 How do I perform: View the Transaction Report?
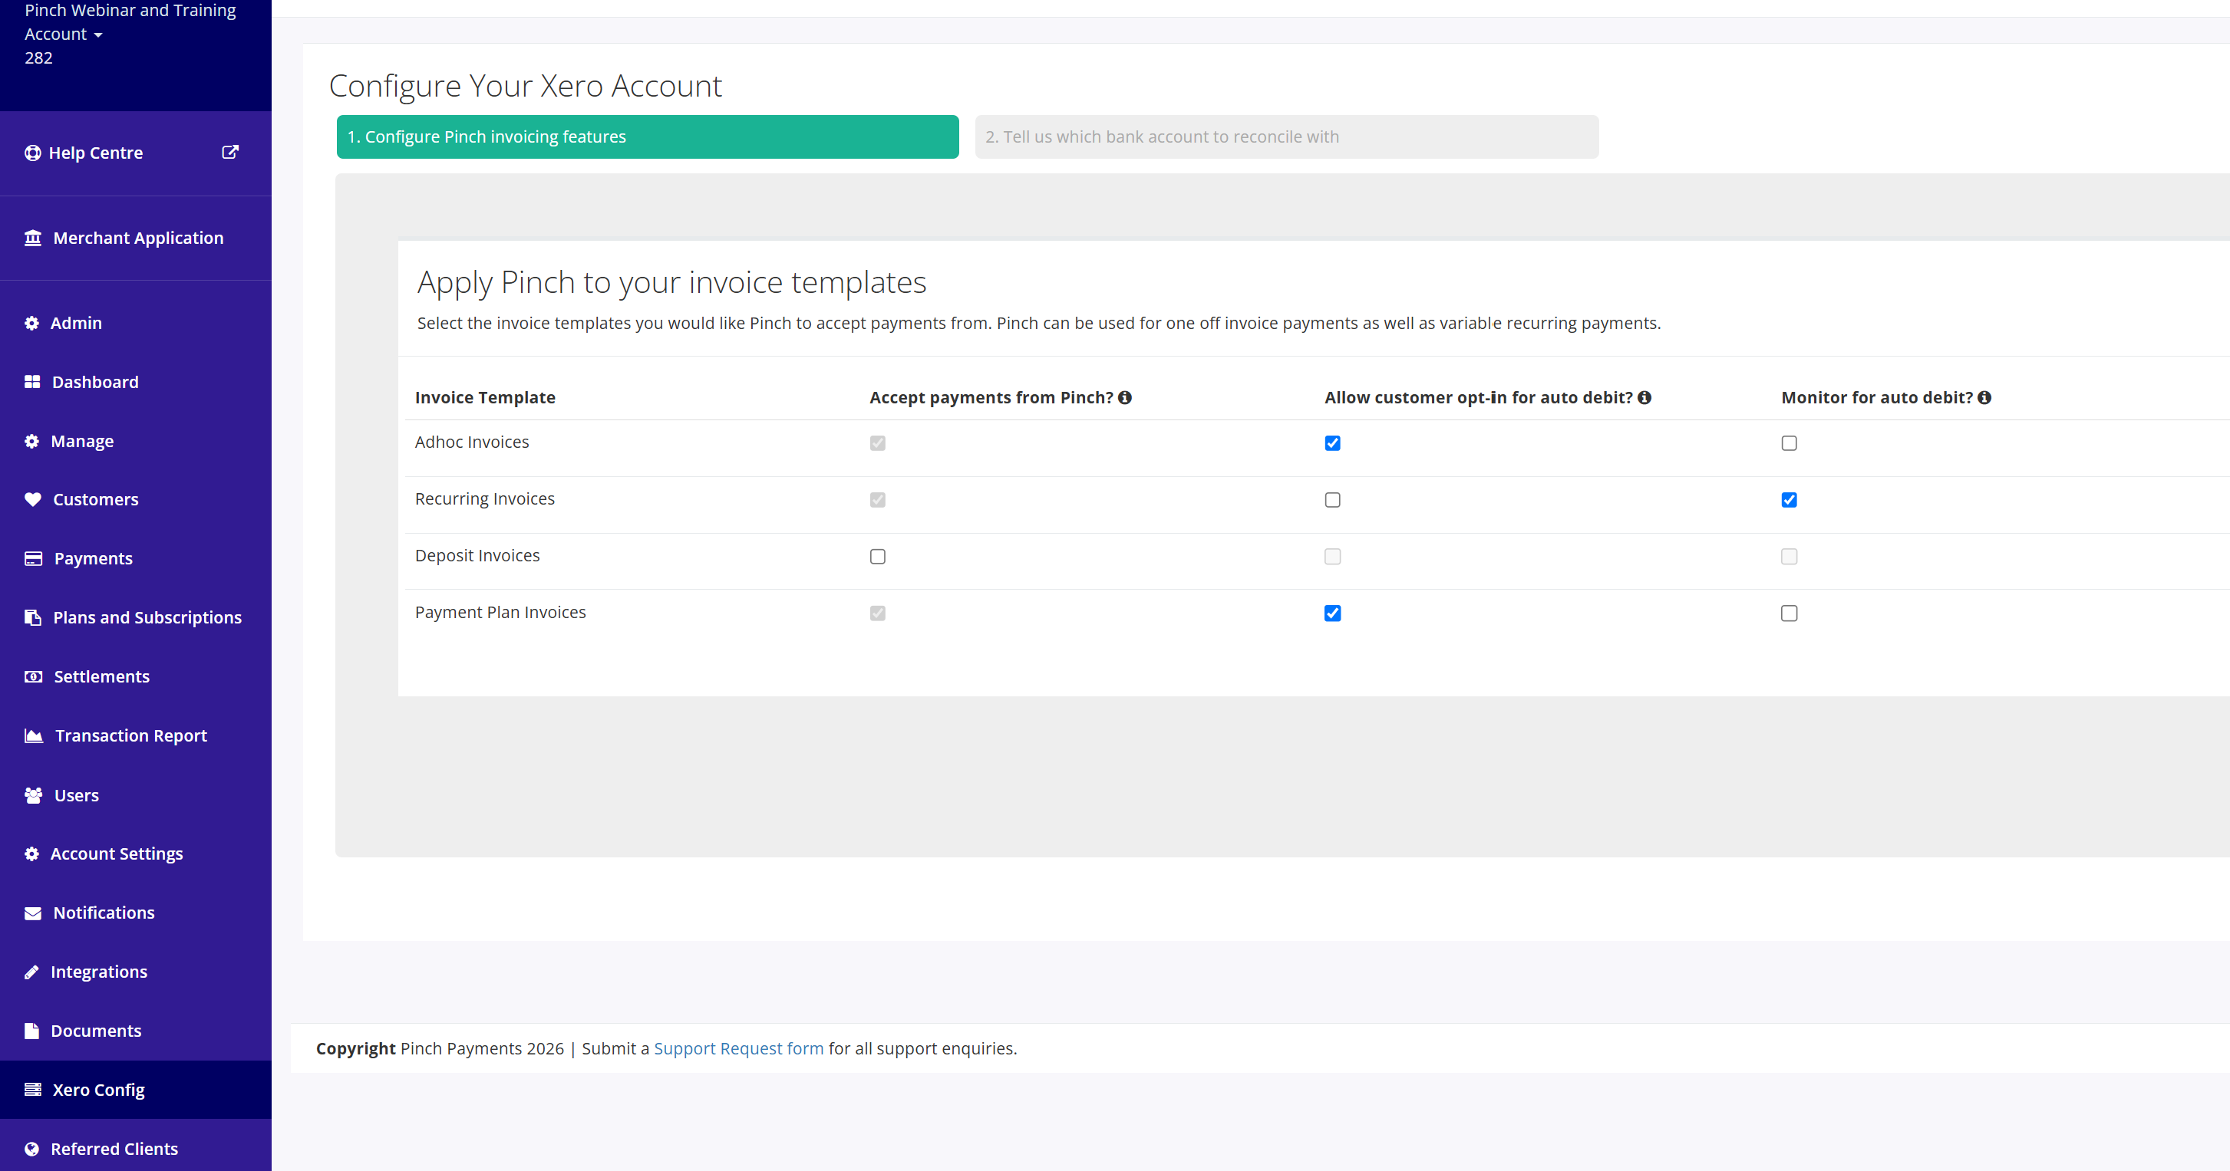point(136,736)
